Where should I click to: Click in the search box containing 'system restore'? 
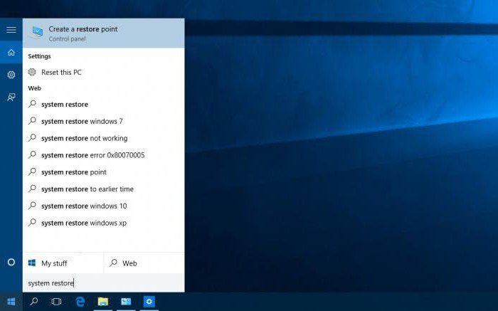[x=103, y=283]
